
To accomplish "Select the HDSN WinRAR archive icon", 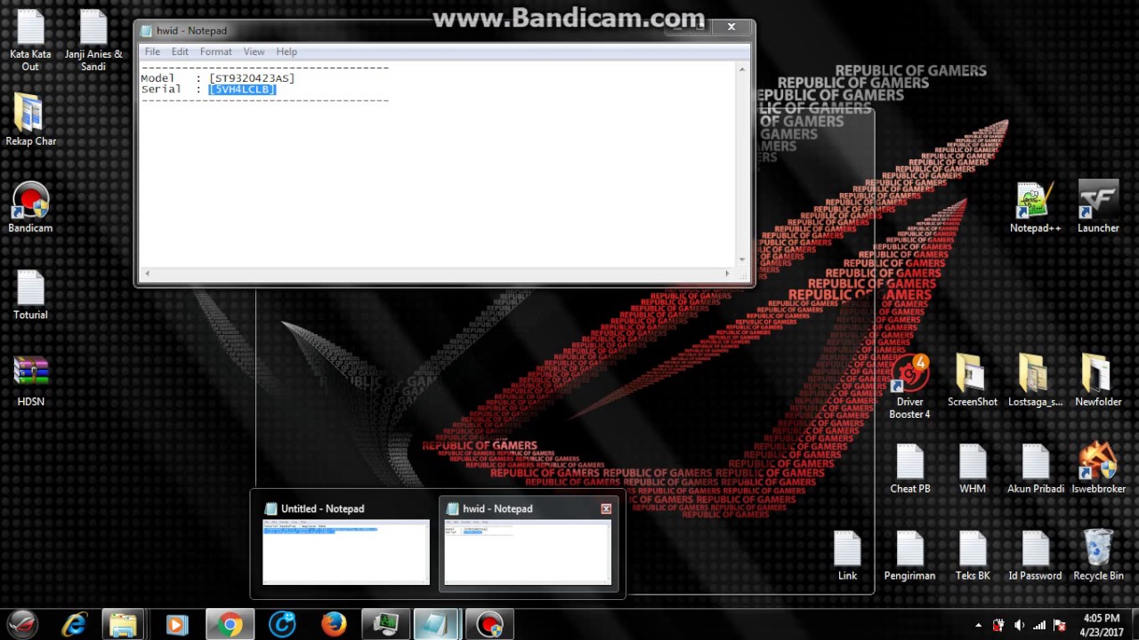I will [30, 382].
